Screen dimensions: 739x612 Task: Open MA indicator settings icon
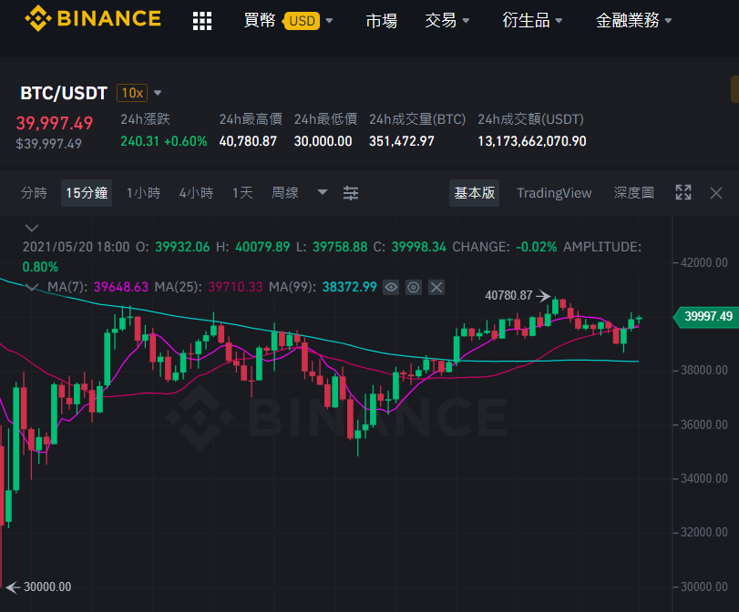pos(414,287)
